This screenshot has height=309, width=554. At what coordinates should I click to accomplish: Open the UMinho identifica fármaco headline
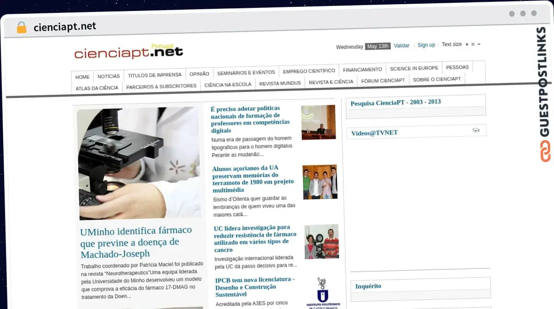pos(136,242)
